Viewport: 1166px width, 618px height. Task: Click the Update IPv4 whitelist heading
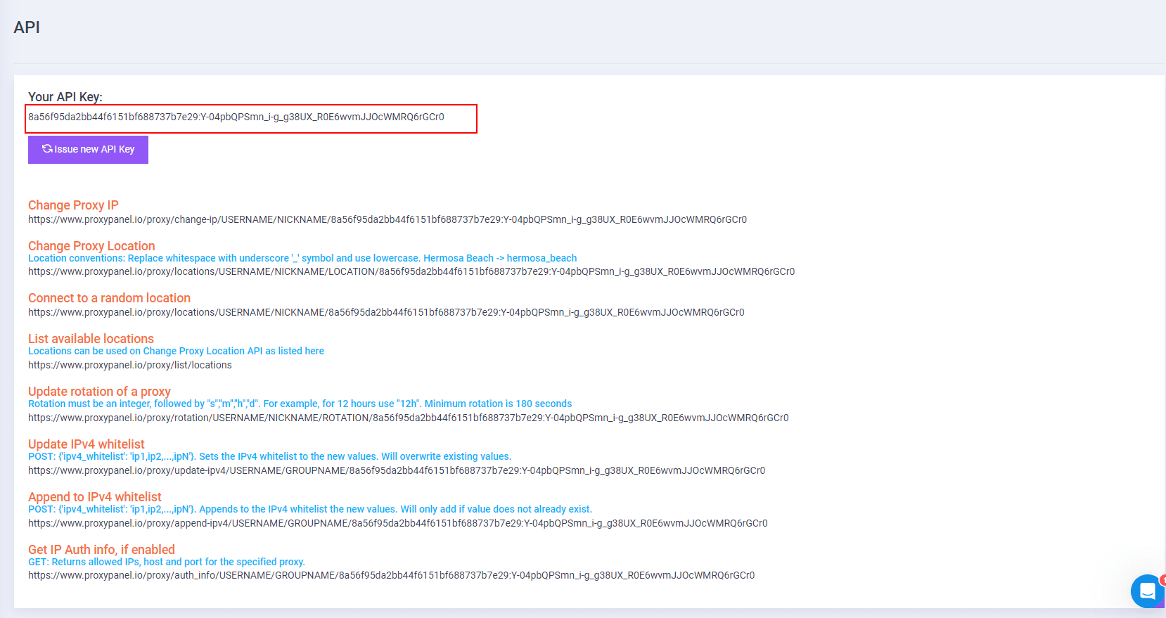click(x=86, y=444)
